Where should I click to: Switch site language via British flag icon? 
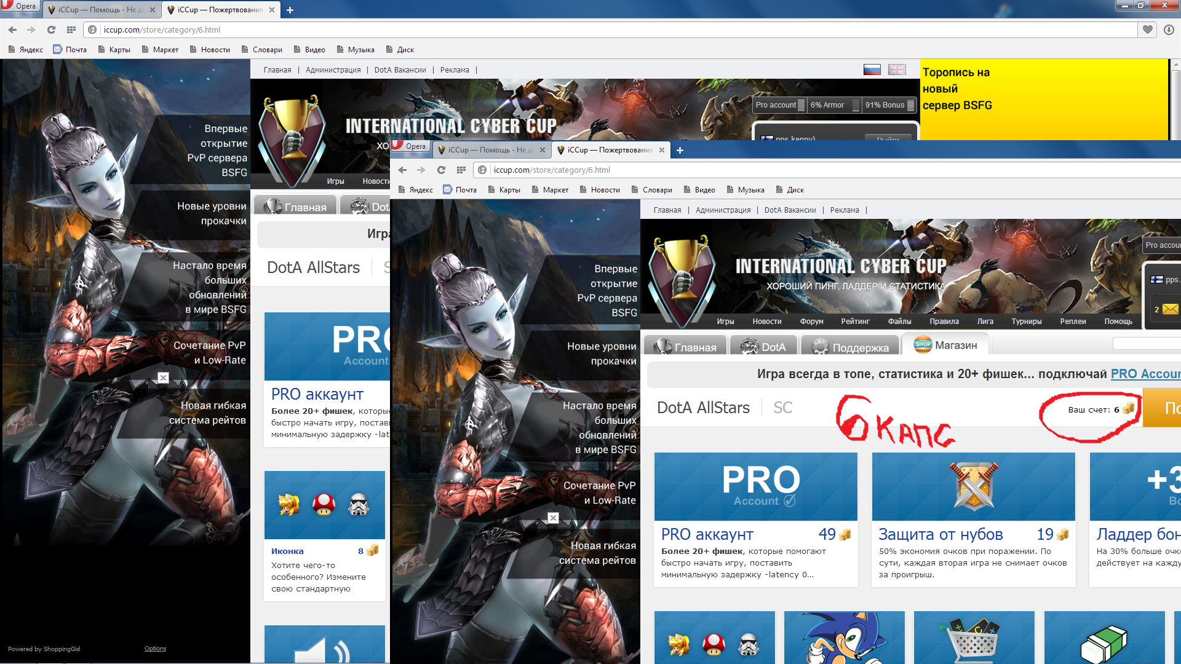coord(897,69)
